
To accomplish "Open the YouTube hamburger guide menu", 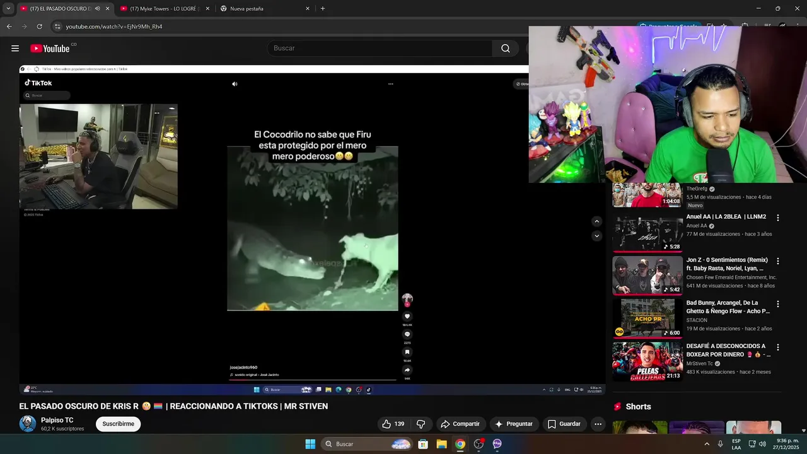I will [x=15, y=49].
